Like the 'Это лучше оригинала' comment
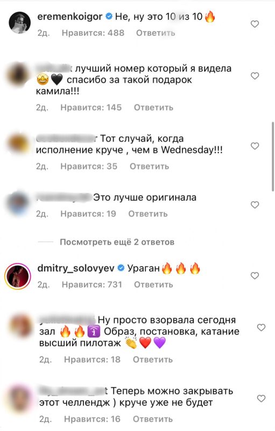Viewport: 275px width, 431px height. [x=255, y=205]
